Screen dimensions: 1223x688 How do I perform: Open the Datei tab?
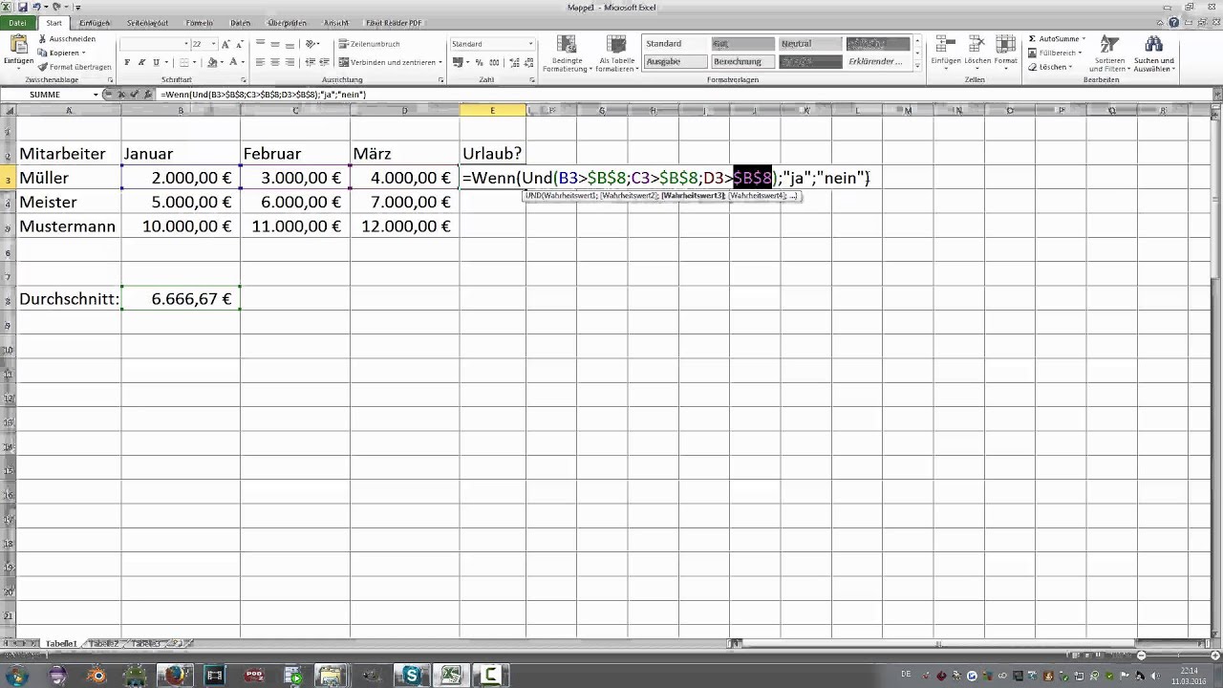coord(17,23)
